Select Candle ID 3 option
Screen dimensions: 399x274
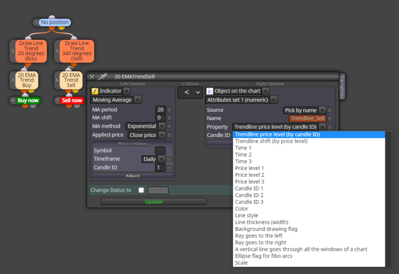pos(309,202)
